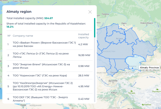The height and width of the screenshot is (109, 161).
Task: Click the Omsk city marker on map
Action: point(124,25)
